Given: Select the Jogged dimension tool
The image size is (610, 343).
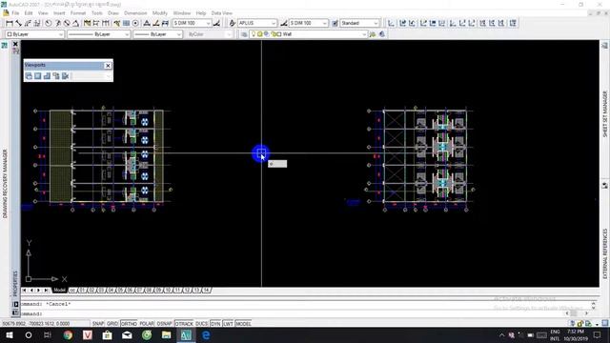Looking at the screenshot, I should tap(57, 23).
